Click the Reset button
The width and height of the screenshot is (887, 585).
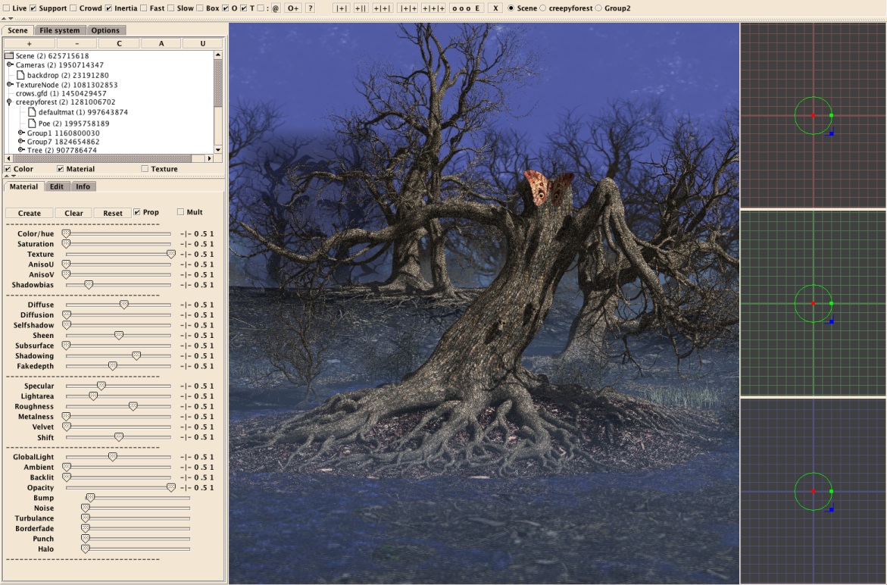(113, 213)
